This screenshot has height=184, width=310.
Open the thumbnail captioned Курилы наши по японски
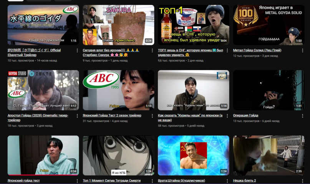[x=194, y=90]
